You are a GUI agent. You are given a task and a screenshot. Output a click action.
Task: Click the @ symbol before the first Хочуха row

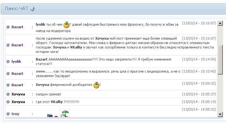[8, 94]
